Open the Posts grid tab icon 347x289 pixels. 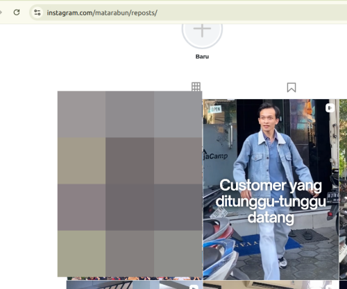click(196, 87)
